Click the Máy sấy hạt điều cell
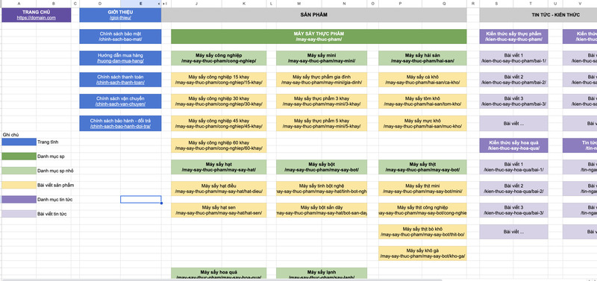Viewport: 597px width, 281px height. pyautogui.click(x=219, y=189)
